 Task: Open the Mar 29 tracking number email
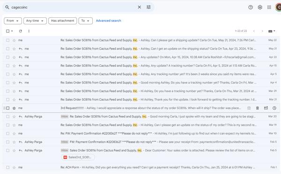pyautogui.click(x=141, y=91)
